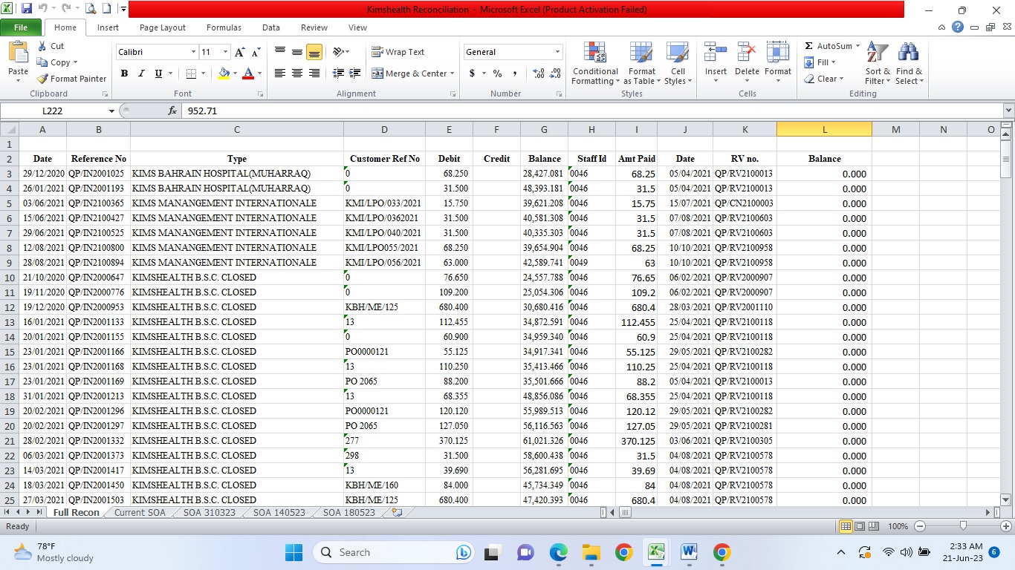
Task: Open the File tab
Action: 21,27
